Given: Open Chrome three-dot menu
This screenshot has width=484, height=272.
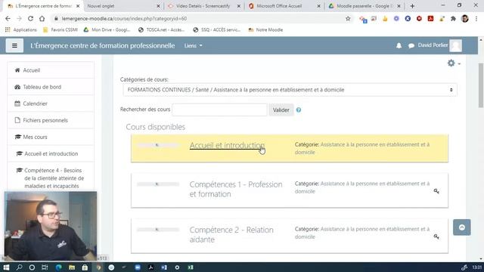Looking at the screenshot, I should [476, 18].
